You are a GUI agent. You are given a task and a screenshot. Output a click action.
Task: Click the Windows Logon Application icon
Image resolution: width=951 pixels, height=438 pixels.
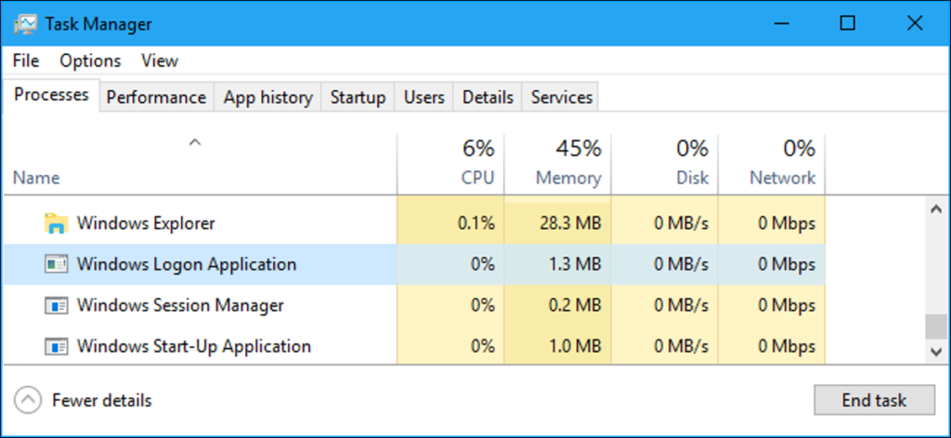[x=56, y=264]
